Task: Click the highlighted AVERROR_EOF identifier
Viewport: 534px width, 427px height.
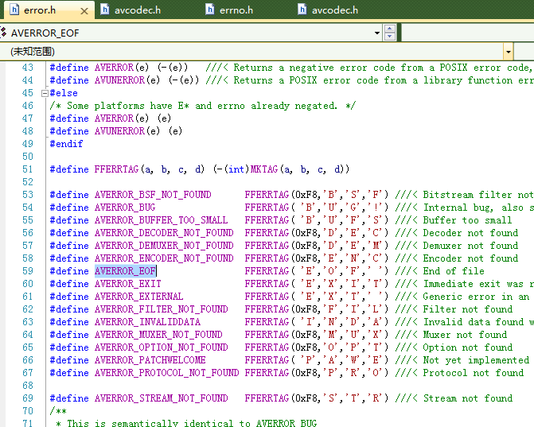Action: click(x=125, y=271)
